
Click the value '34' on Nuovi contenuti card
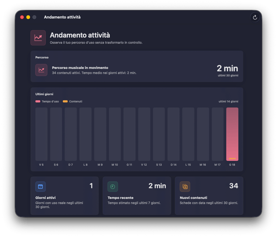233,186
